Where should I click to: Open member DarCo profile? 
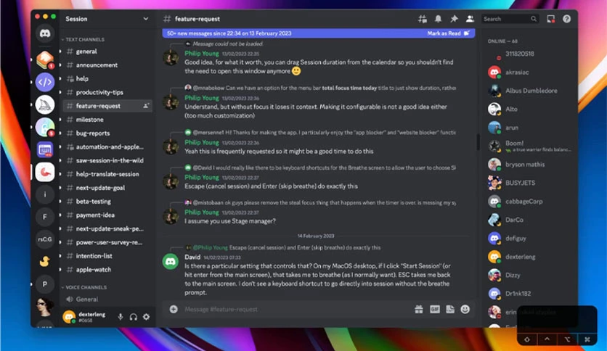pos(529,220)
